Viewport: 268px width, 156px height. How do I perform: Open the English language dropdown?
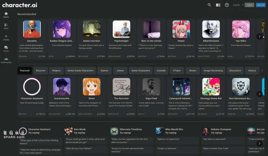238,5
